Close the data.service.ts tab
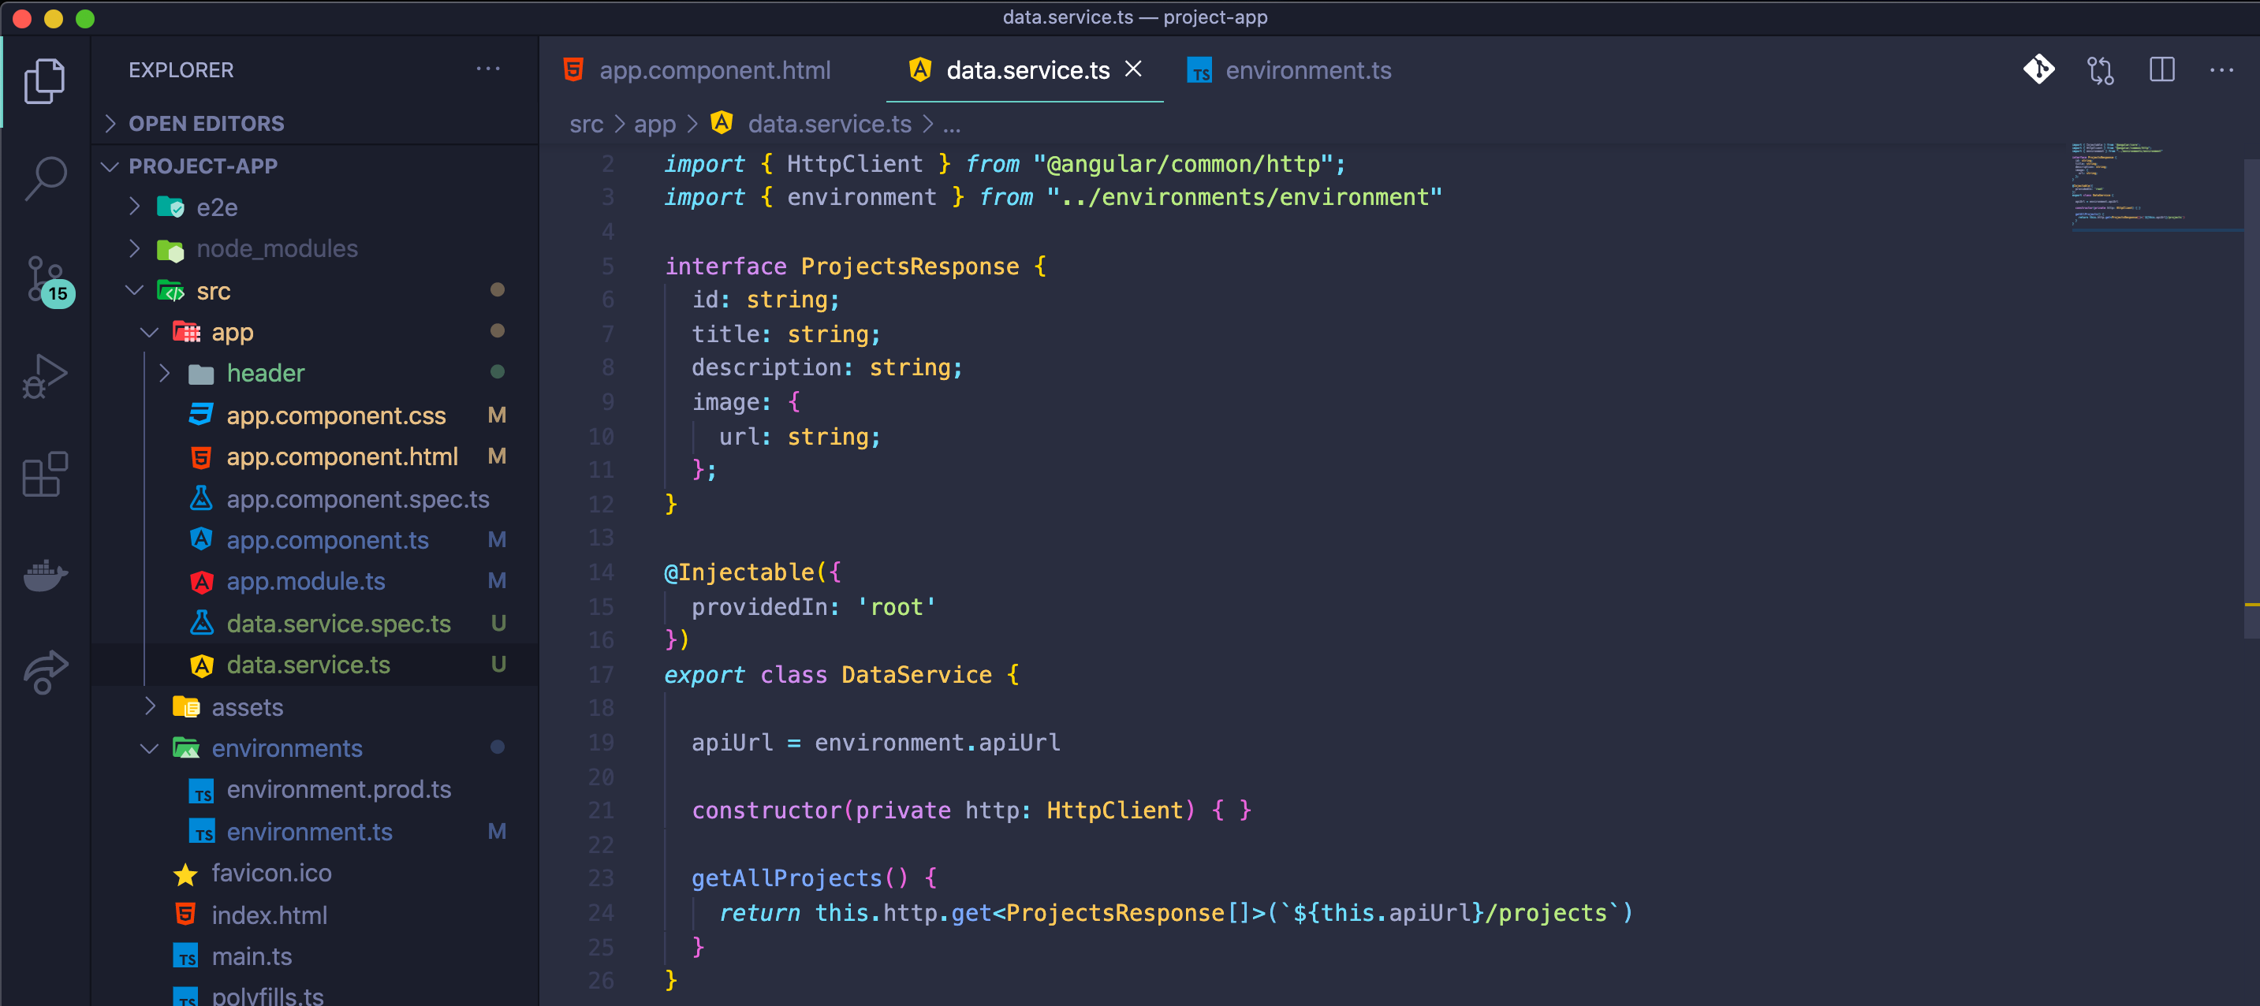The width and height of the screenshot is (2260, 1006). pyautogui.click(x=1133, y=69)
